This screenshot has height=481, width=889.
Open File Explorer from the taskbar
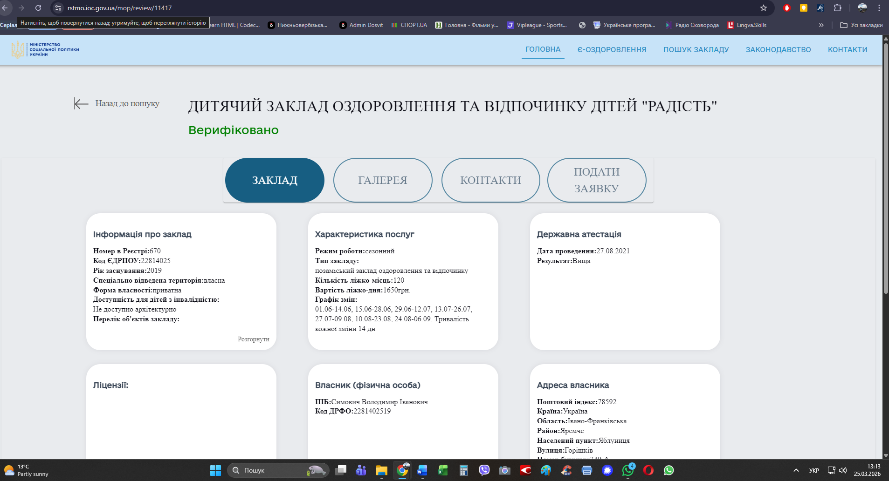(x=382, y=470)
